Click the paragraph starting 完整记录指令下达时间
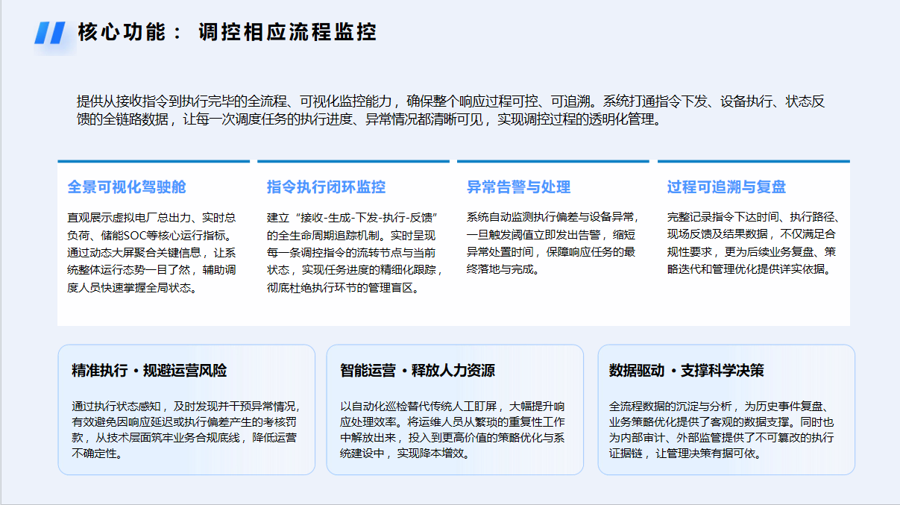 pos(753,243)
